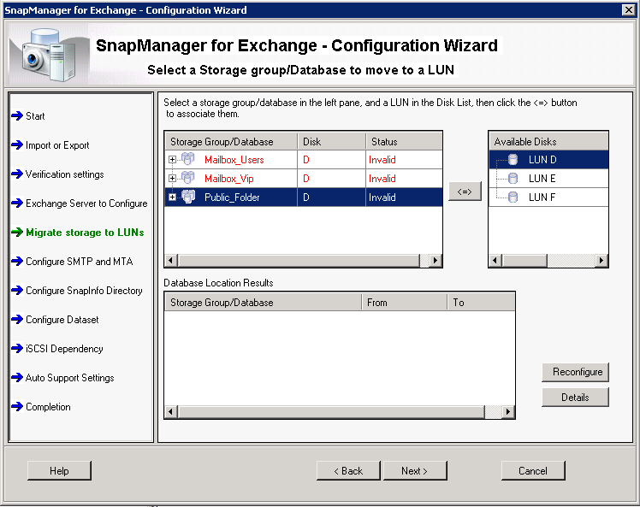This screenshot has height=507, width=640.
Task: Click the Mailbox_Vip storage group icon
Action: (187, 179)
